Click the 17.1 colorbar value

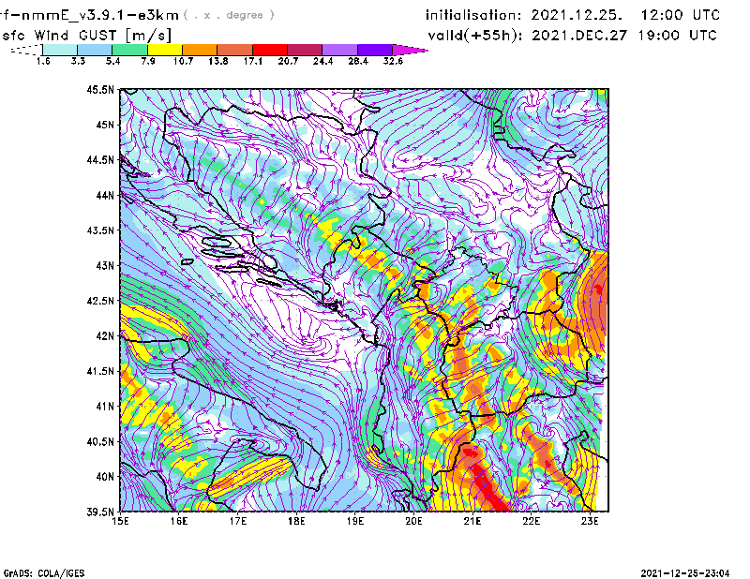click(253, 61)
